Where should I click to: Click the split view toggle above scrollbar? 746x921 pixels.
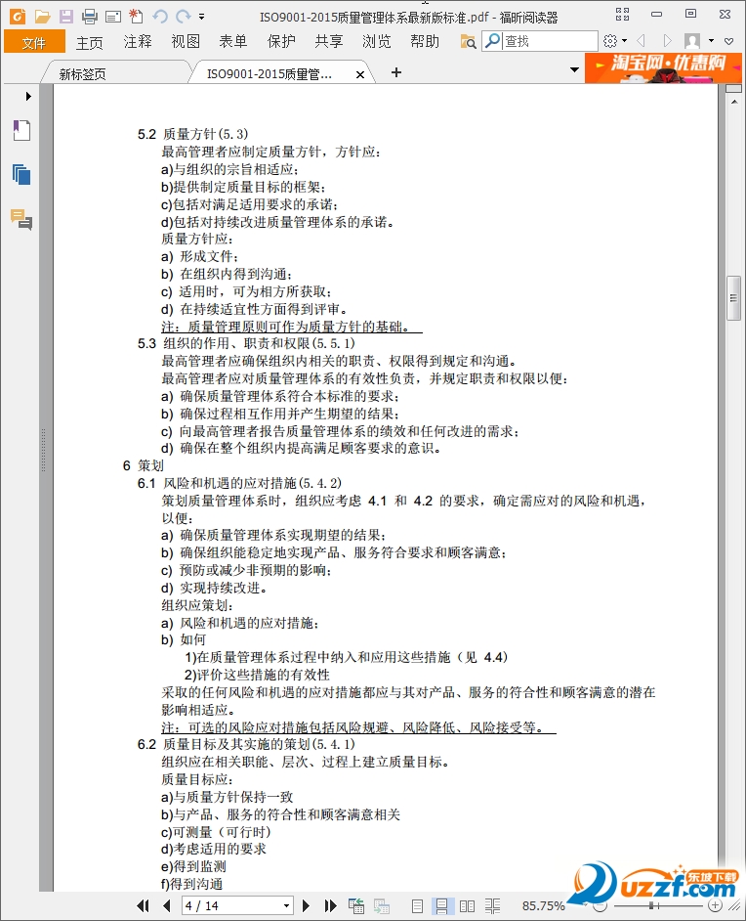coord(733,89)
